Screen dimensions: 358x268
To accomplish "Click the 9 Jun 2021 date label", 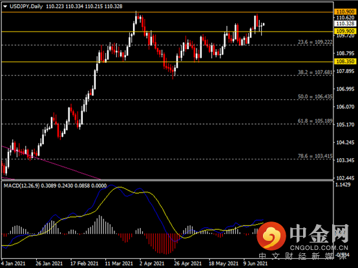I will 255,263.
